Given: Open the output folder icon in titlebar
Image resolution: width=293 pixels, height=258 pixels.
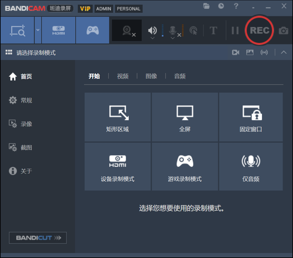Looking at the screenshot, I should (x=206, y=6).
